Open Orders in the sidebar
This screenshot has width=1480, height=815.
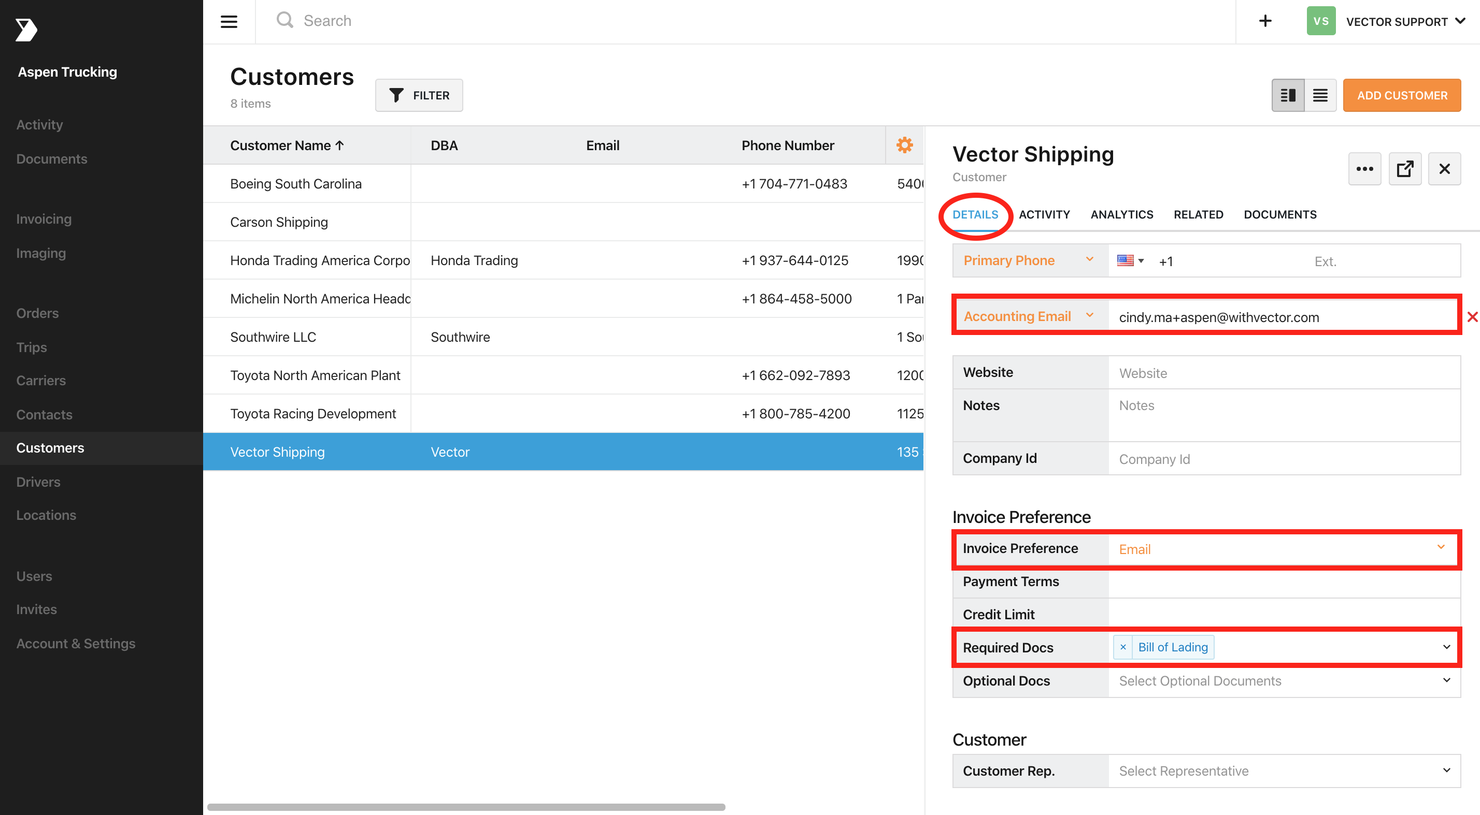37,313
